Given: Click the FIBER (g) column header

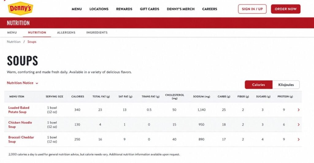Looking at the screenshot, I should 243,97.
